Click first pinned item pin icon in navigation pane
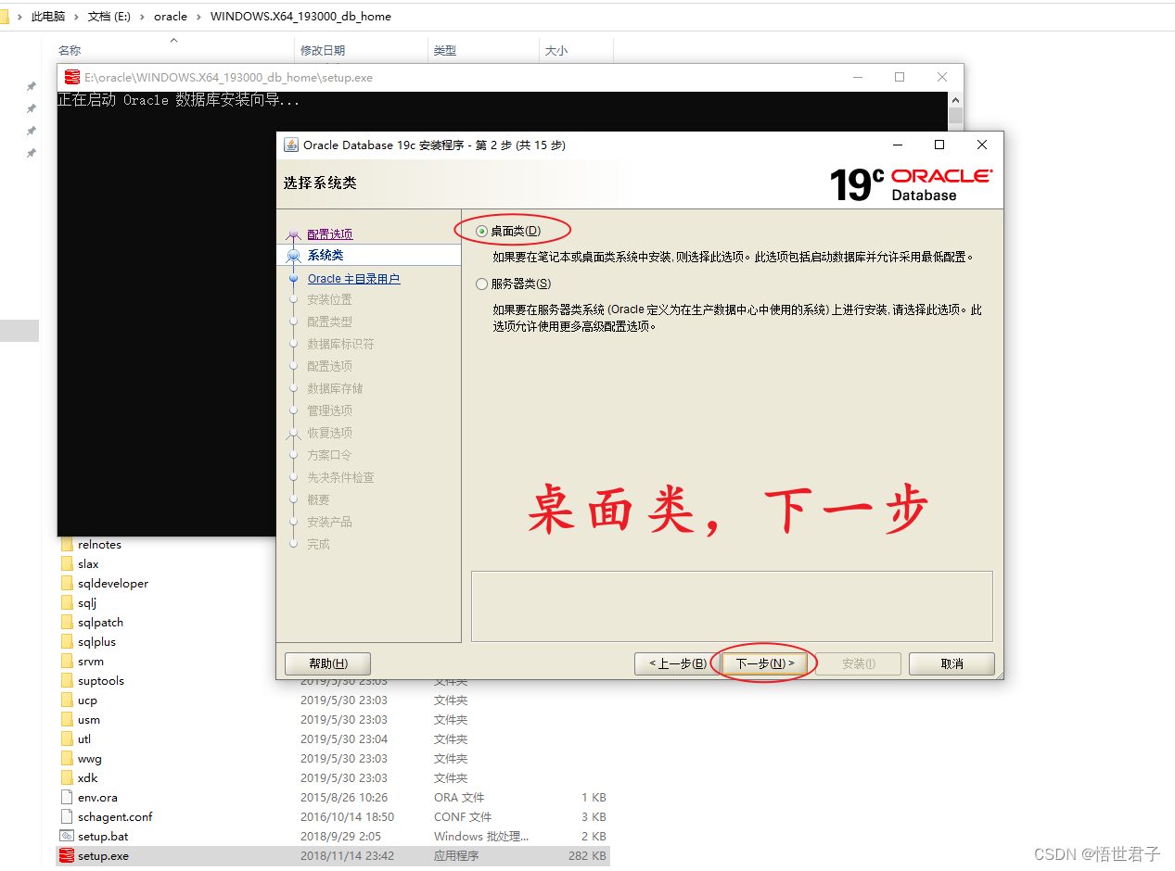The image size is (1175, 871). 32,86
